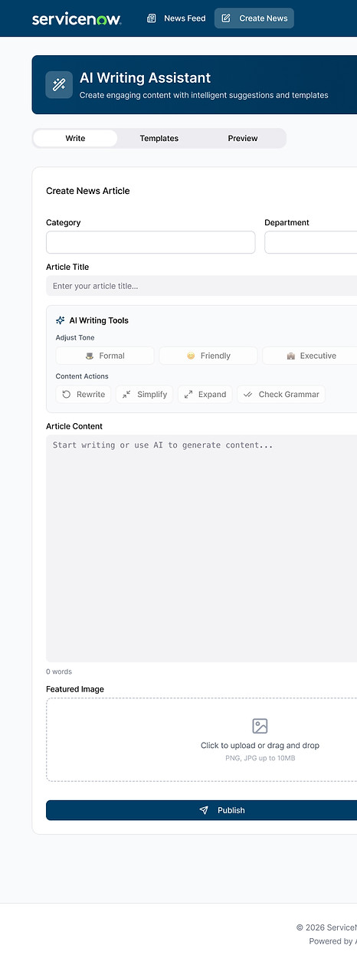The width and height of the screenshot is (357, 965).
Task: Click the Expand content action
Action: coord(205,394)
